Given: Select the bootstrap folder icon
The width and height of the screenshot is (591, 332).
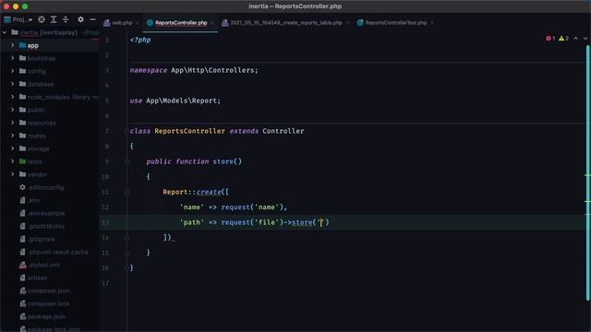Looking at the screenshot, I should pyautogui.click(x=22, y=58).
